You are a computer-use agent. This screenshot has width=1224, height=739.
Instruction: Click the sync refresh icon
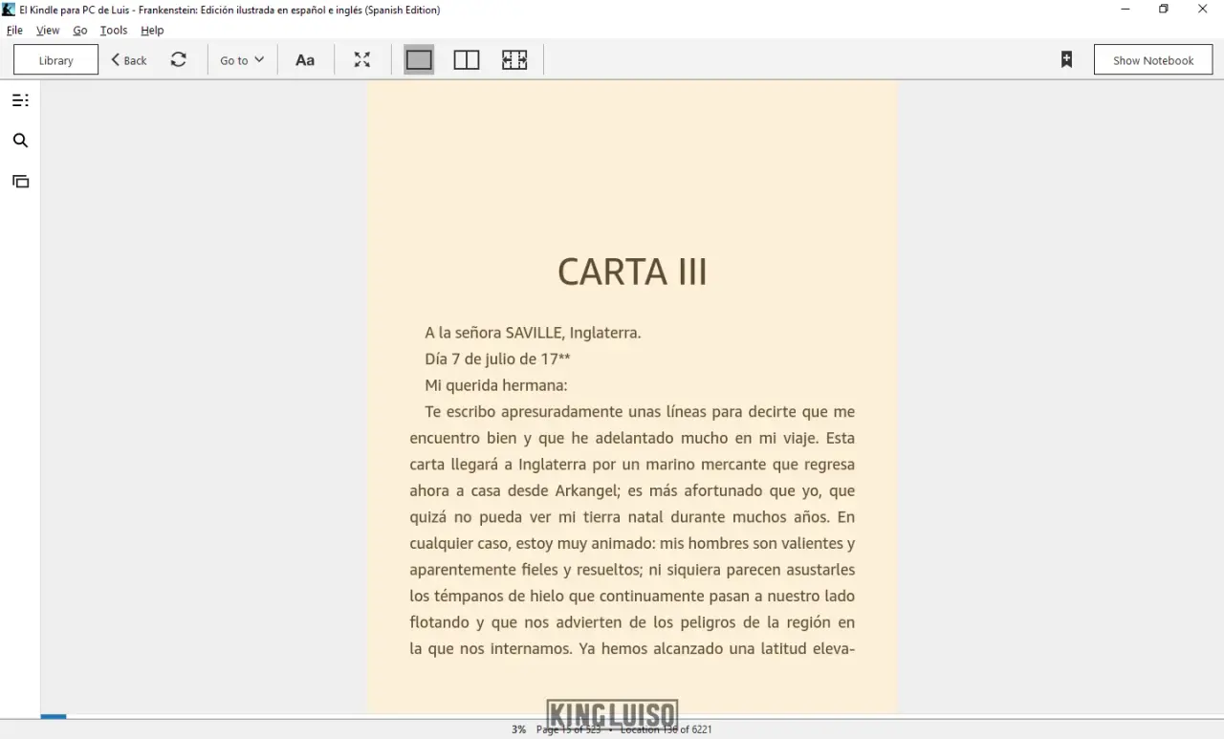pyautogui.click(x=179, y=59)
